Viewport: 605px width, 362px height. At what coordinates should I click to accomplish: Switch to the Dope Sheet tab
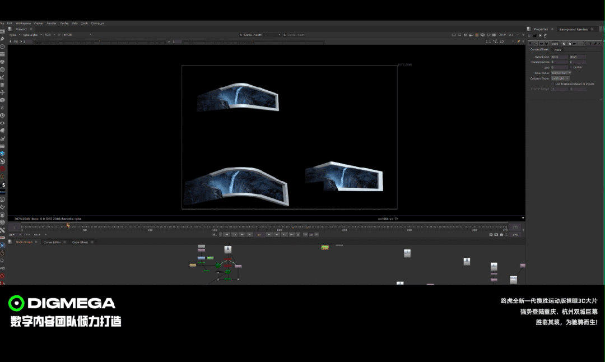click(x=80, y=243)
